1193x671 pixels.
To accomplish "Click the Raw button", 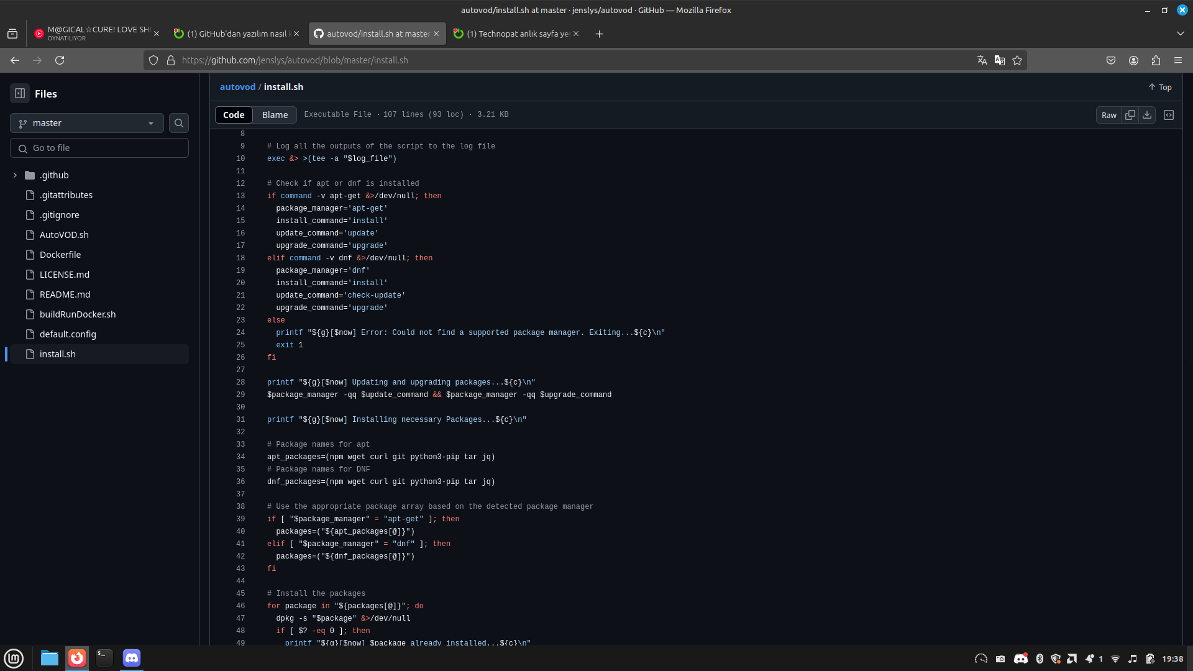I will click(1108, 115).
